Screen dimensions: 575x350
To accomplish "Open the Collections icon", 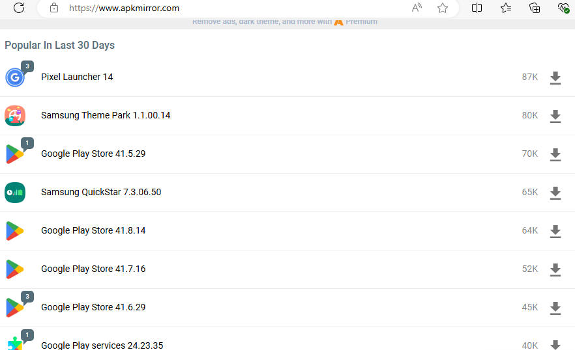I will pyautogui.click(x=535, y=8).
